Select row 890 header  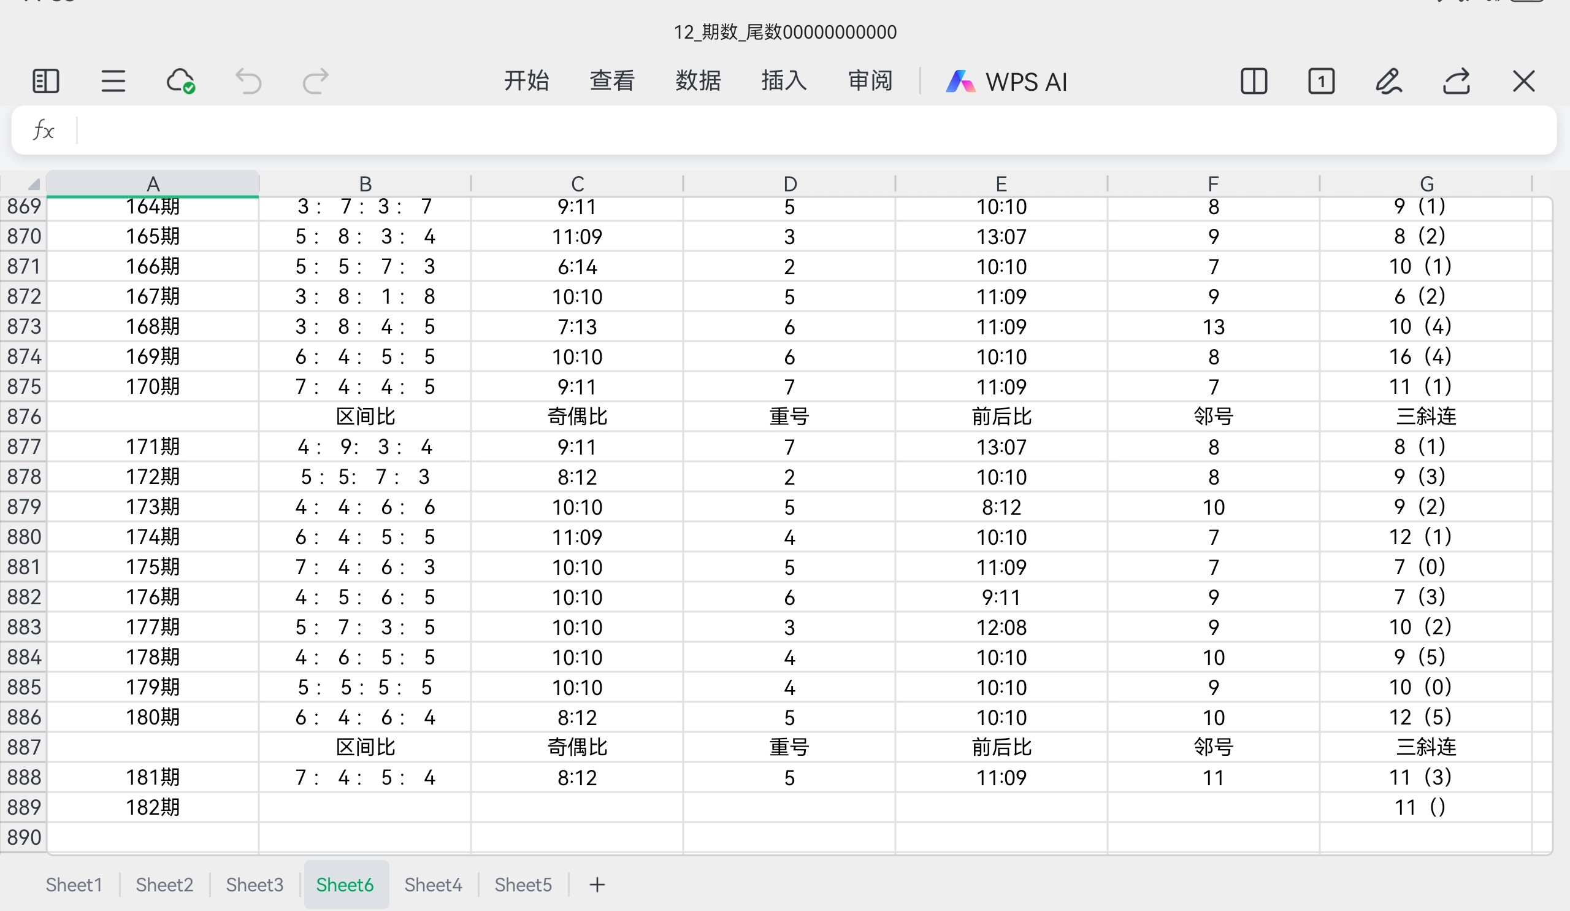(x=24, y=837)
